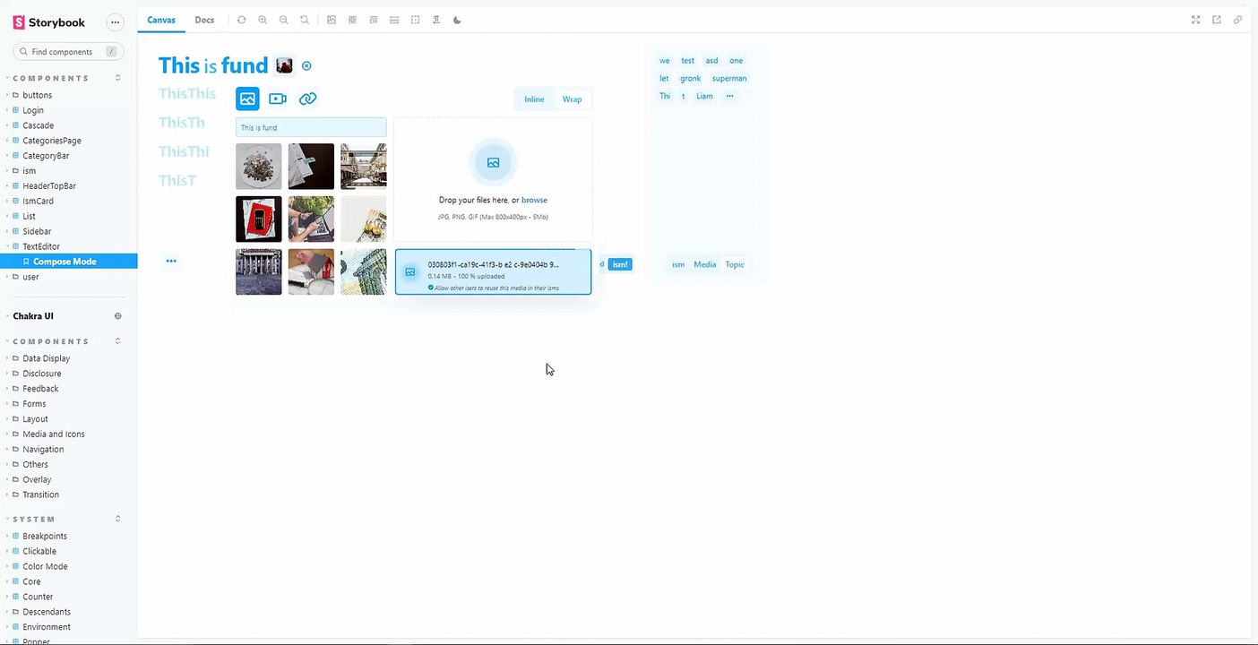The height and width of the screenshot is (645, 1258).
Task: Select the coins pile image thumbnail
Action: pyautogui.click(x=259, y=167)
